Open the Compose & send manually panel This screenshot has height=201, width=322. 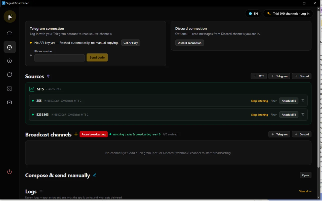[x=306, y=175]
